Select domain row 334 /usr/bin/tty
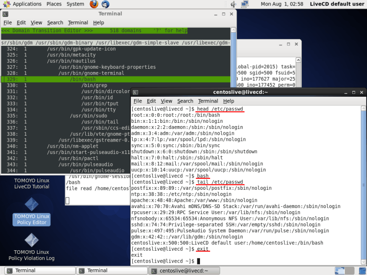This screenshot has height=275, width=367. (66, 110)
